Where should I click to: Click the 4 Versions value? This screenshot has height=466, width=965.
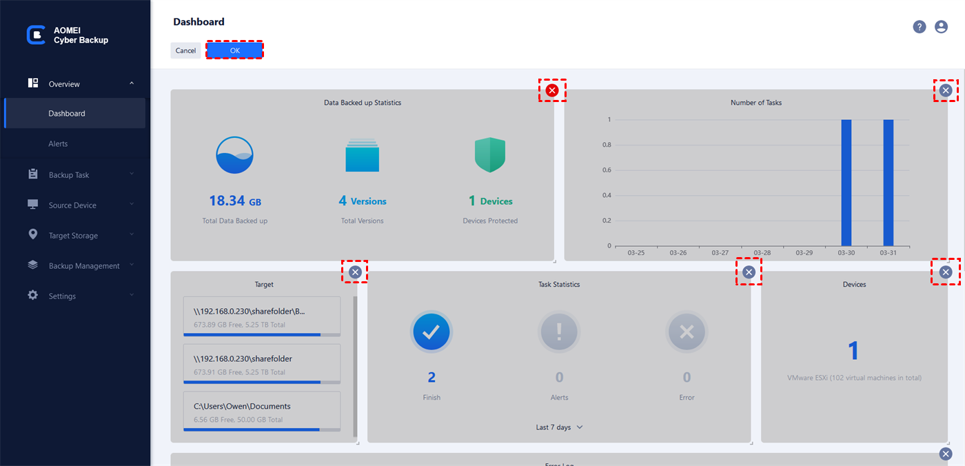coord(363,201)
